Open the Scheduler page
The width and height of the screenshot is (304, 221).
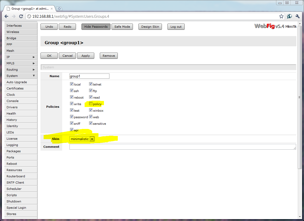tap(21, 189)
